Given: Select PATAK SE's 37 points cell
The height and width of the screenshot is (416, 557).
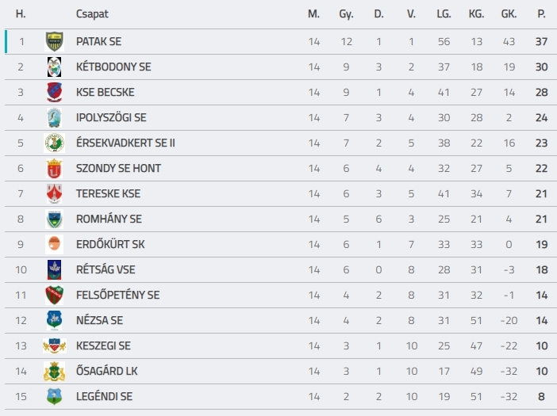Looking at the screenshot, I should point(541,41).
